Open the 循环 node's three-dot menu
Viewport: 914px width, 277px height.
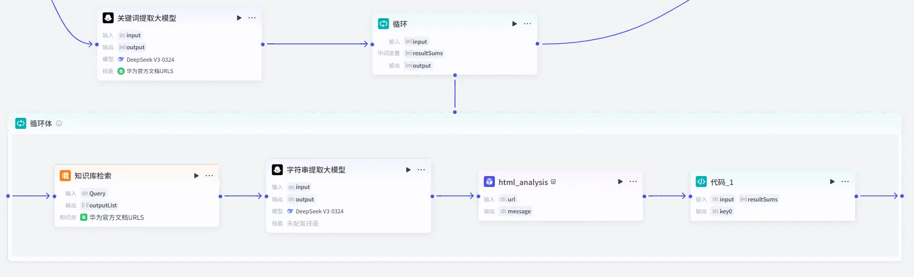coord(527,24)
